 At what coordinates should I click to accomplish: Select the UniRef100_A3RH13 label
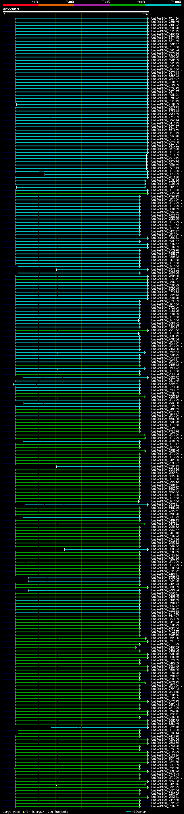pos(165,295)
